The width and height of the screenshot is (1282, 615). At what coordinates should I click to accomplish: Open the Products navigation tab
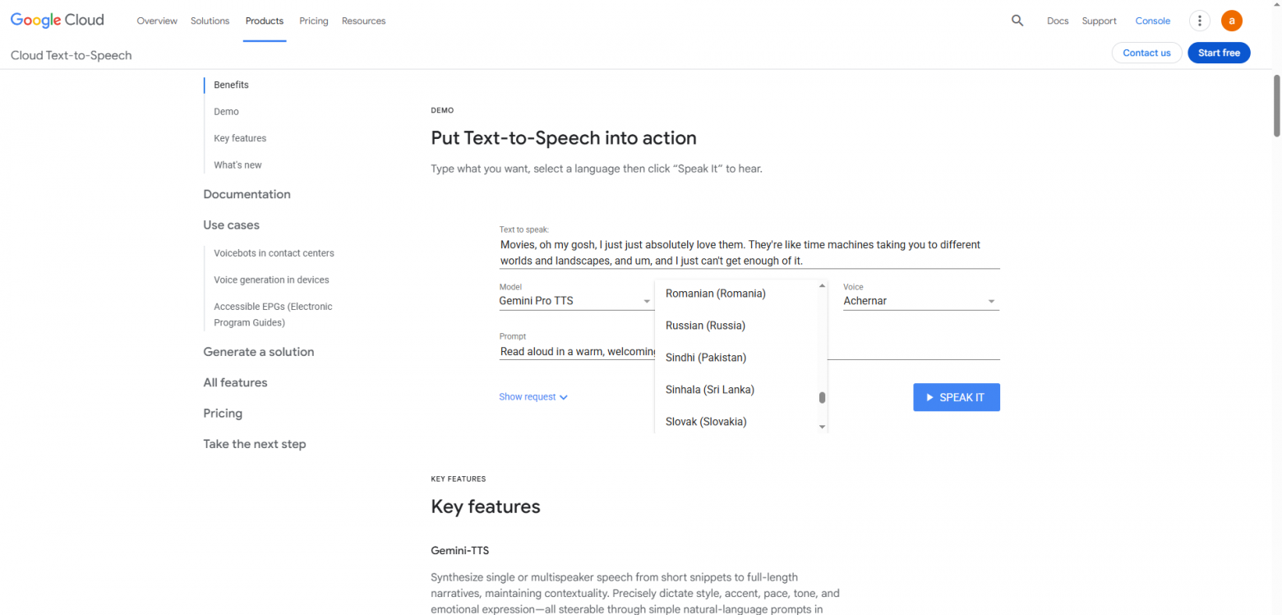pos(265,21)
